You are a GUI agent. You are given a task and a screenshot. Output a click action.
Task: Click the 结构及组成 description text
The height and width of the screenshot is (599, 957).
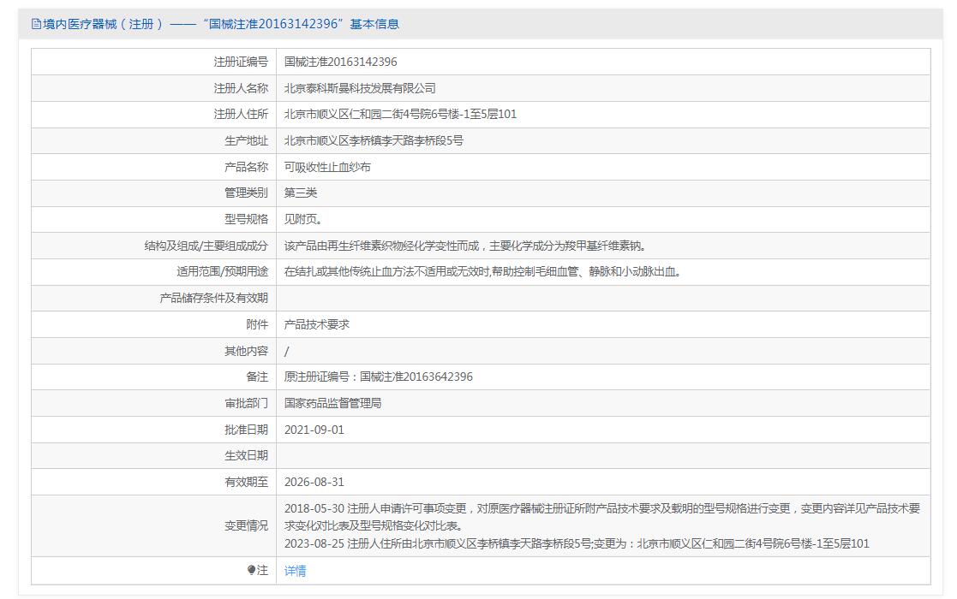coord(465,246)
